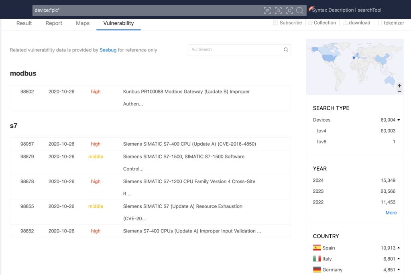Screen dimensions: 411x275
Task: Click the Collection button label
Action: click(x=325, y=23)
